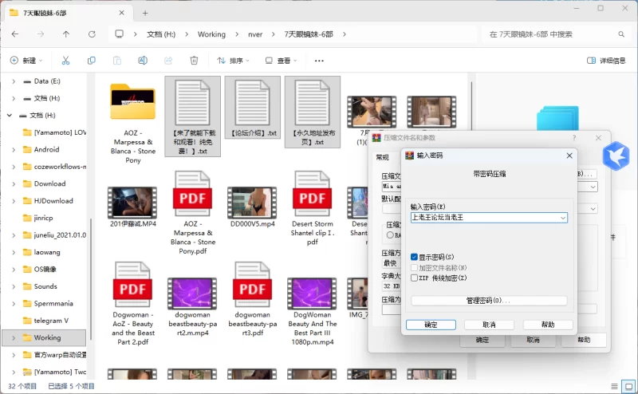Go up one folder level

66,34
